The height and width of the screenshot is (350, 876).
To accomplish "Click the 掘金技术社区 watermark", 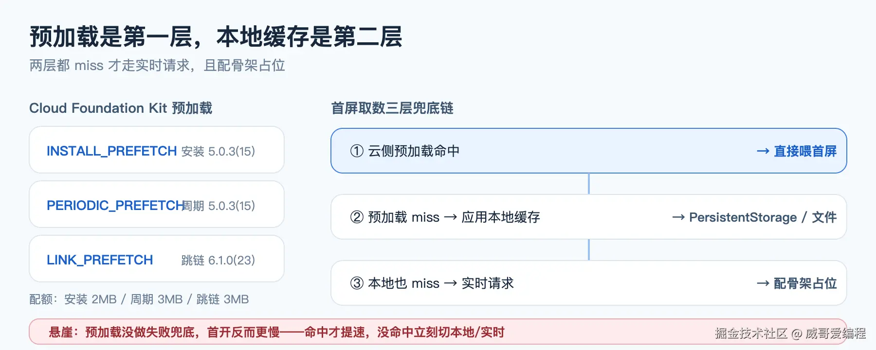I will [791, 333].
